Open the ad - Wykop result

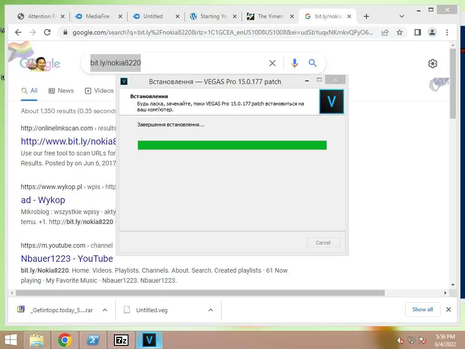click(43, 200)
